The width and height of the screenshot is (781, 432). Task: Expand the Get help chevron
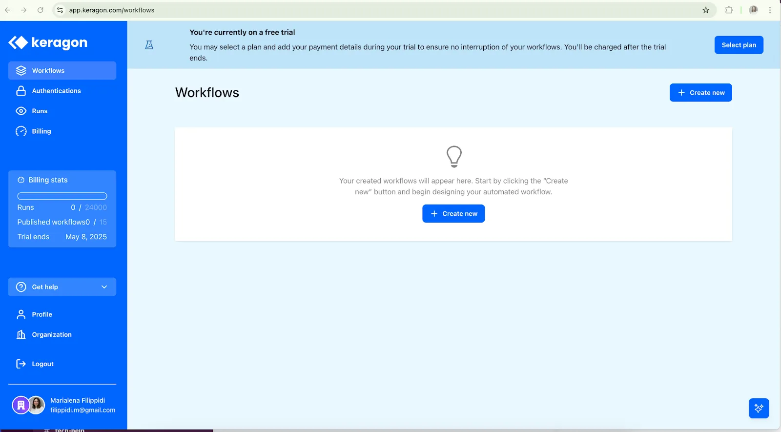point(104,287)
